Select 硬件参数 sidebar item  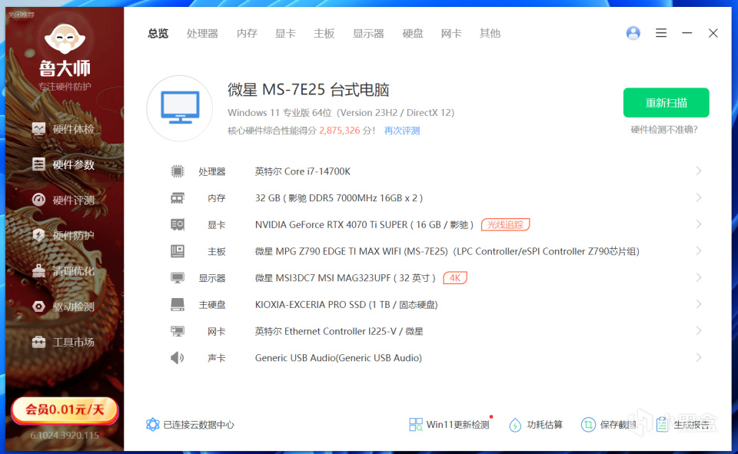64,164
